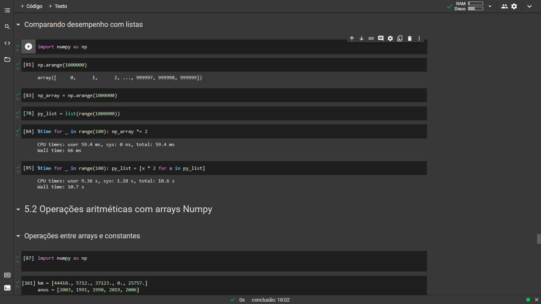Open the terminal icon in sidebar

[x=7, y=288]
